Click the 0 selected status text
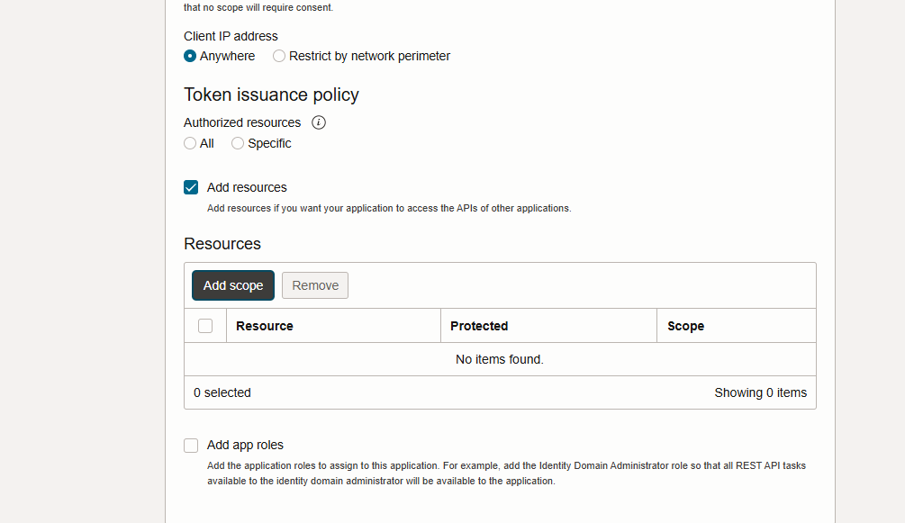Screen dimensions: 905x523 click(x=222, y=392)
